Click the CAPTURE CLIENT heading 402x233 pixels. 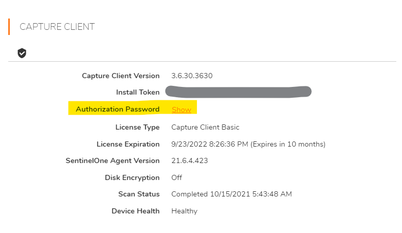57,27
